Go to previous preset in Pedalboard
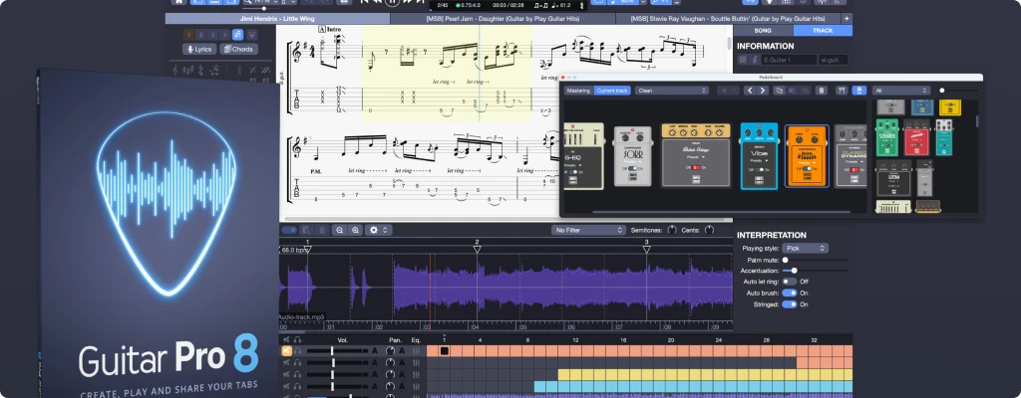Viewport: 1021px width, 398px height. [x=750, y=91]
